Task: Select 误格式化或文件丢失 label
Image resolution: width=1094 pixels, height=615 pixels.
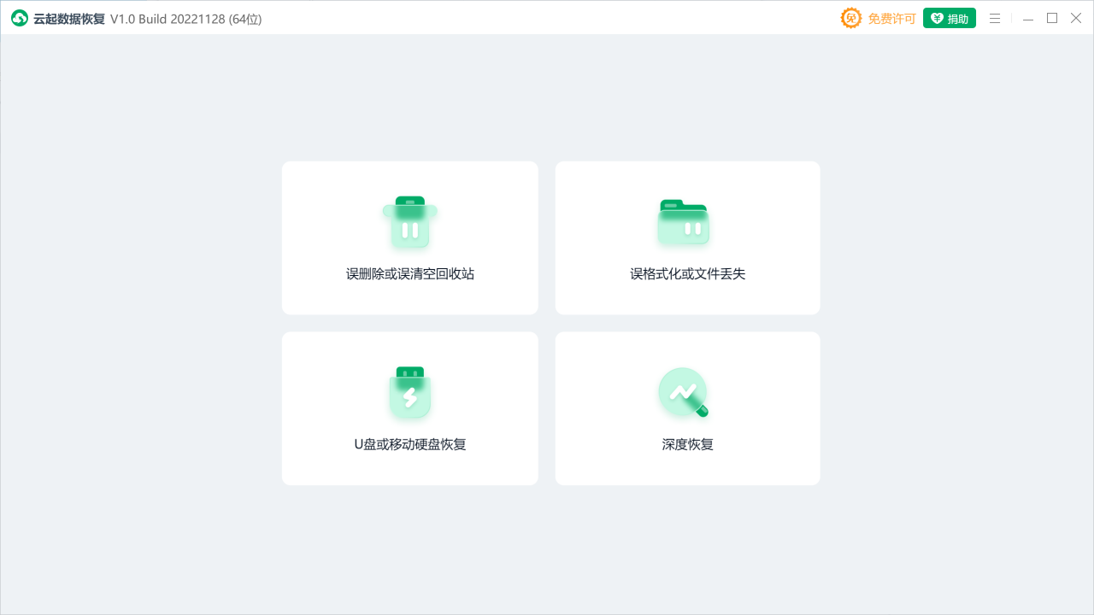Action: [x=688, y=274]
